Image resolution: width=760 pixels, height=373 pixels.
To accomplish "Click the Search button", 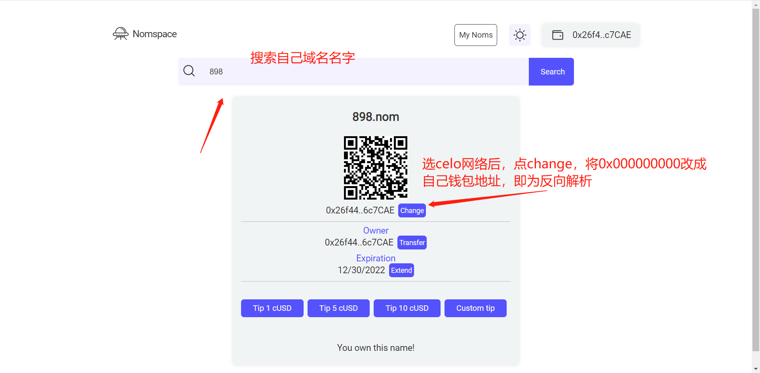I will (551, 72).
